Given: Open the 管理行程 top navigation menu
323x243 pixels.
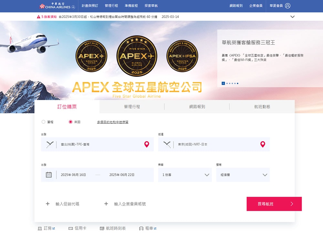Looking at the screenshot, I should click(x=111, y=6).
